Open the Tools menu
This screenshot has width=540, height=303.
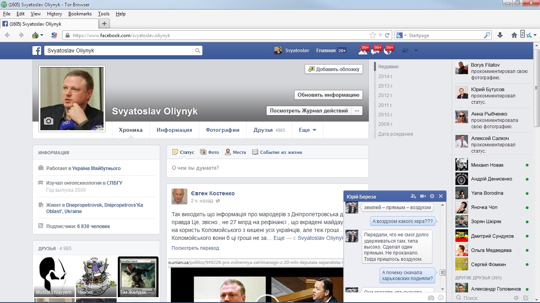[x=104, y=14]
